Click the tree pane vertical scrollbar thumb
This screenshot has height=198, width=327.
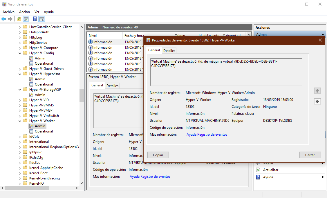[82, 95]
